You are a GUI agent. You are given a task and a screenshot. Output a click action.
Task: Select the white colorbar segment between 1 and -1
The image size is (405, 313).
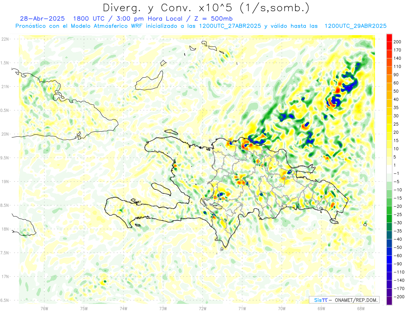389,169
